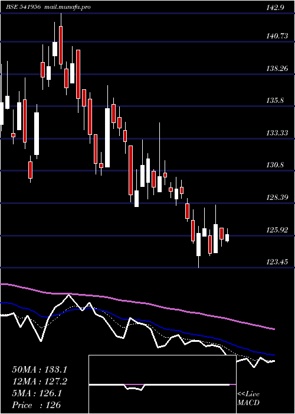Click the Price : 126 reading
295x414 pixels.
[37, 405]
